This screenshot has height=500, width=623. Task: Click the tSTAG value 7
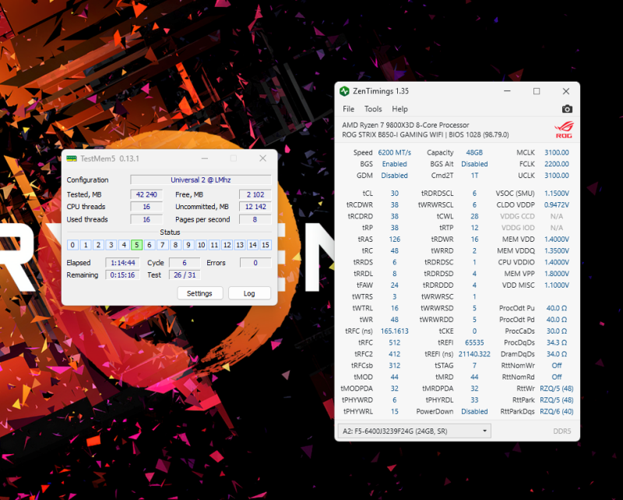point(474,365)
